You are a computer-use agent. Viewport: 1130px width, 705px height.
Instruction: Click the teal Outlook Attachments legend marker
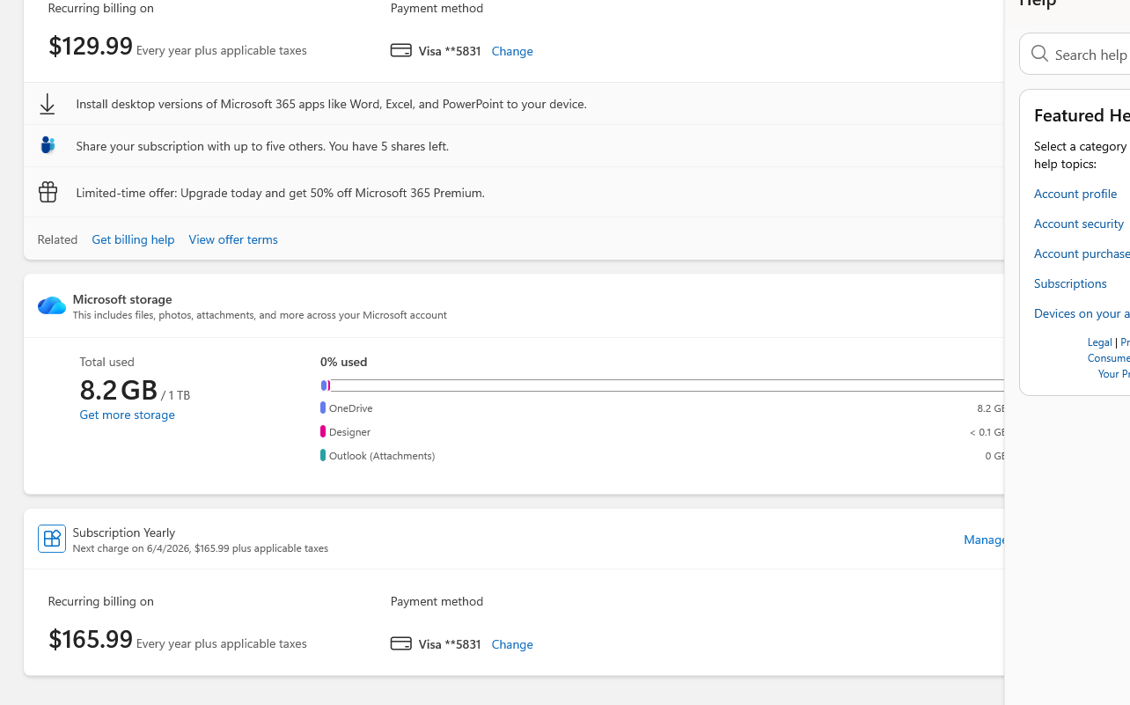click(x=323, y=455)
